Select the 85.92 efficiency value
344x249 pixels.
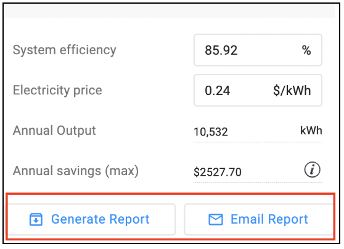coord(221,51)
